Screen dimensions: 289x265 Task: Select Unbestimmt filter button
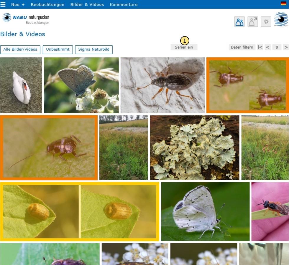58,49
